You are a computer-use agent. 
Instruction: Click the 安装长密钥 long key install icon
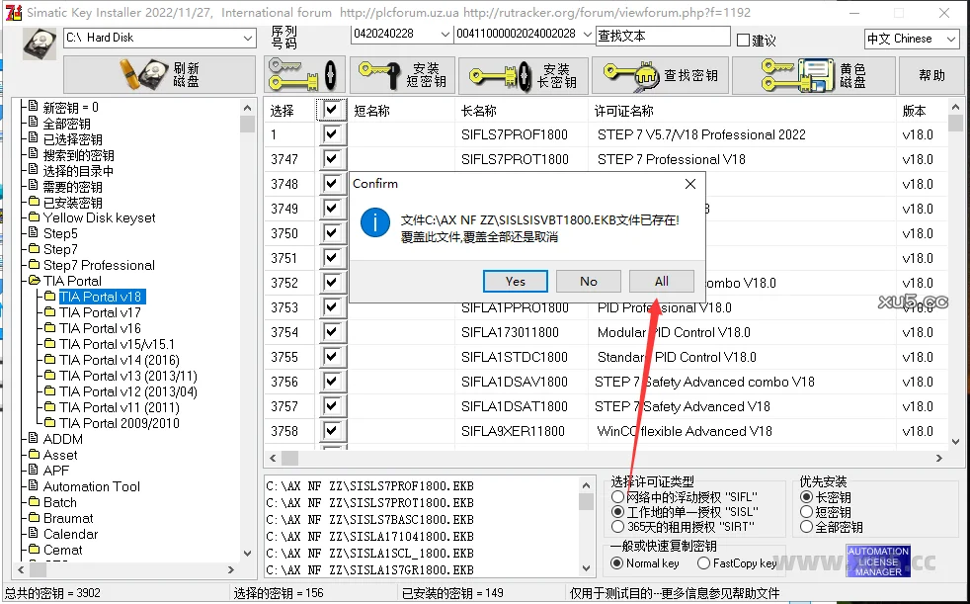[524, 75]
